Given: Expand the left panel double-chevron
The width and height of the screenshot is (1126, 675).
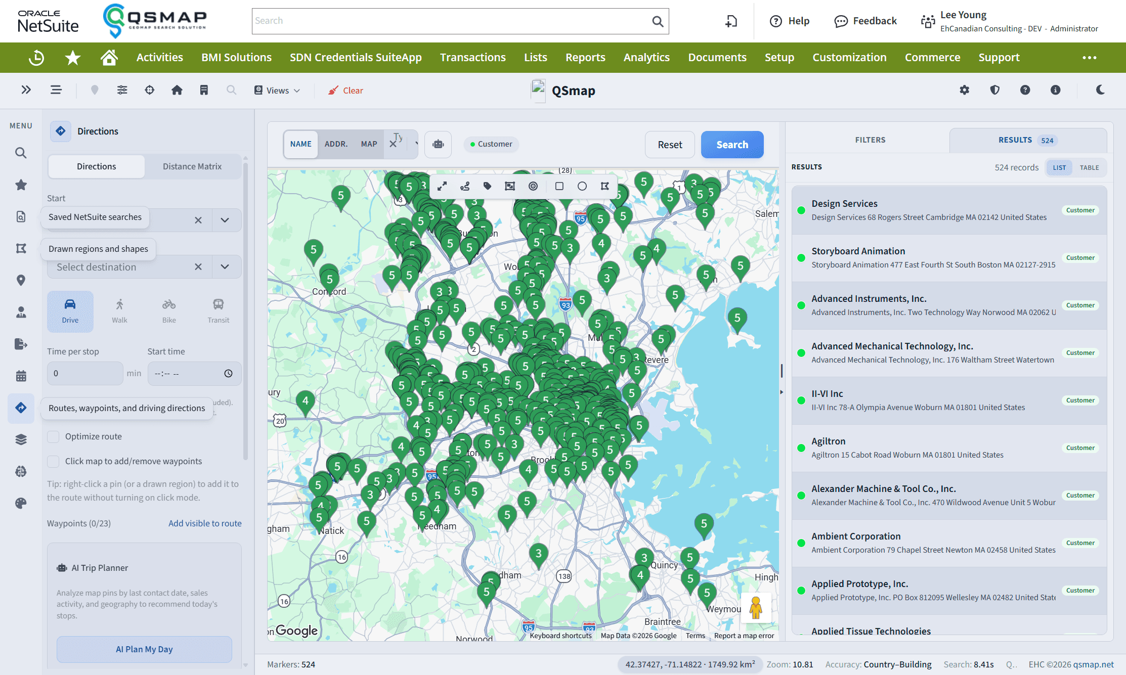Looking at the screenshot, I should coord(26,90).
